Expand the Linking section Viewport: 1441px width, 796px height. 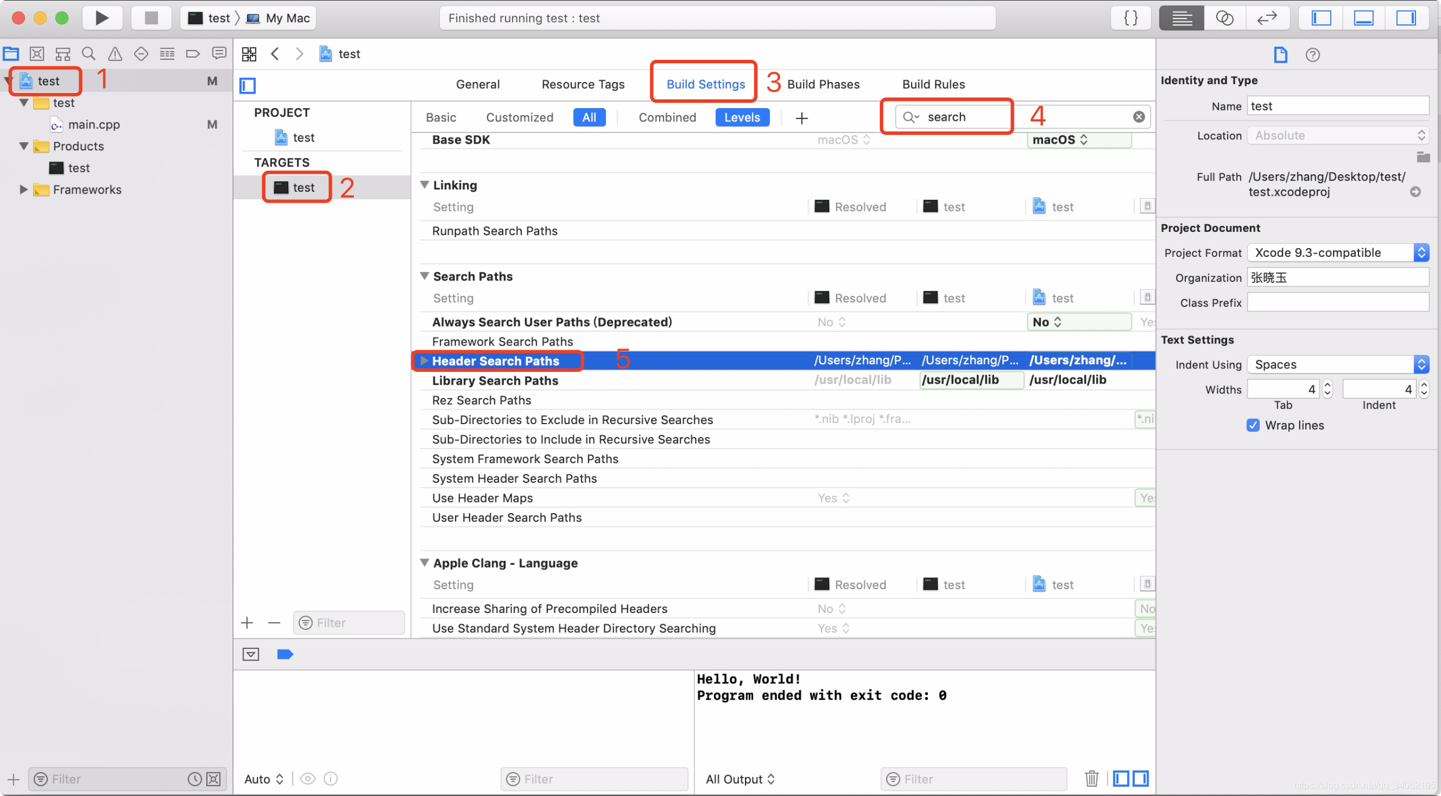pos(424,184)
